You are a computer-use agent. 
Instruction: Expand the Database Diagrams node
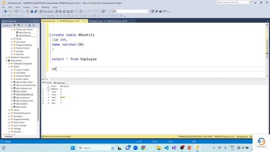[x=9, y=64]
